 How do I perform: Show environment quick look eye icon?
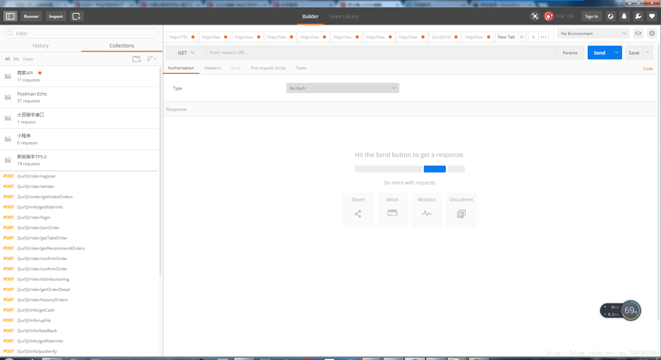tap(638, 33)
